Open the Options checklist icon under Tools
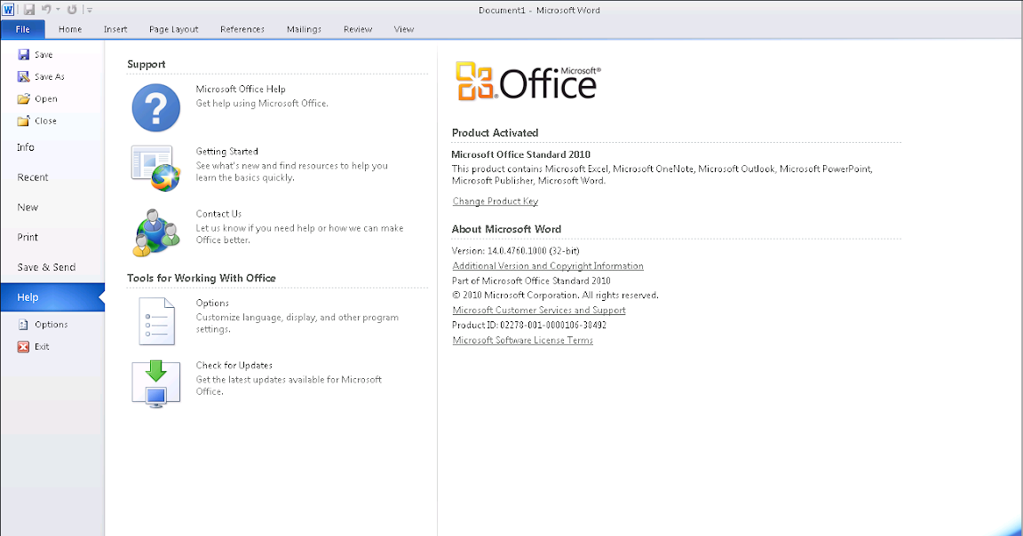 (156, 320)
